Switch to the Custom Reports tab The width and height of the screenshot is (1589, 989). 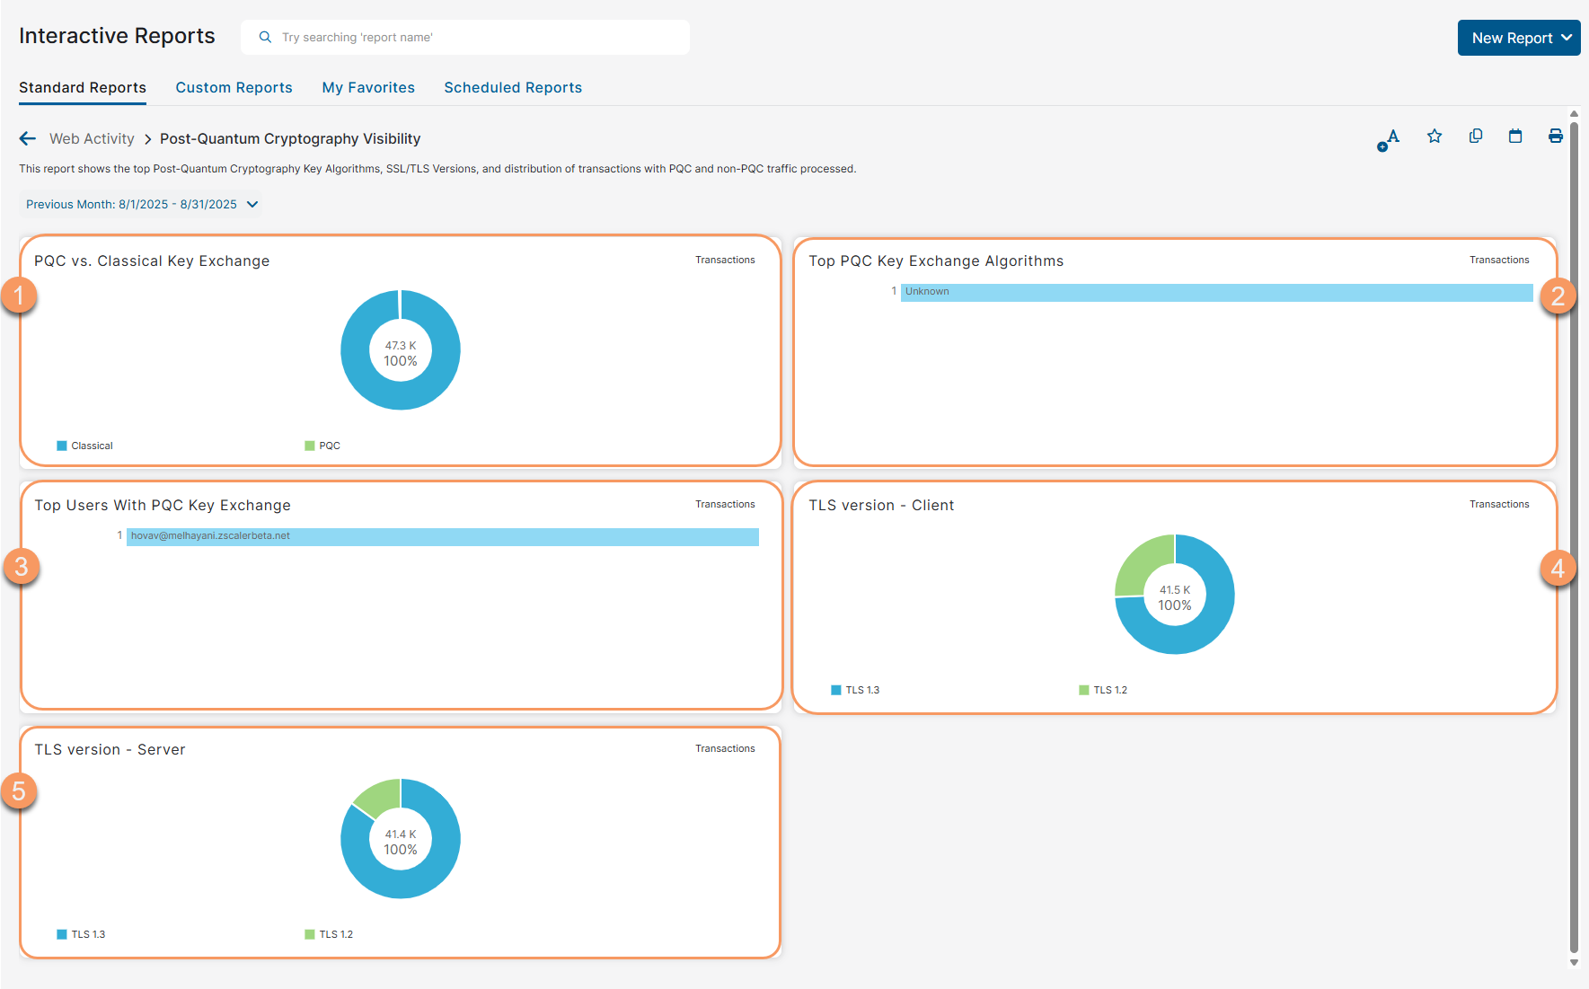234,87
